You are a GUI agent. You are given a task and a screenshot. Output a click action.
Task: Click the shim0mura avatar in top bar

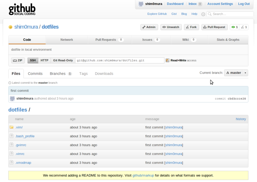tap(141, 4)
